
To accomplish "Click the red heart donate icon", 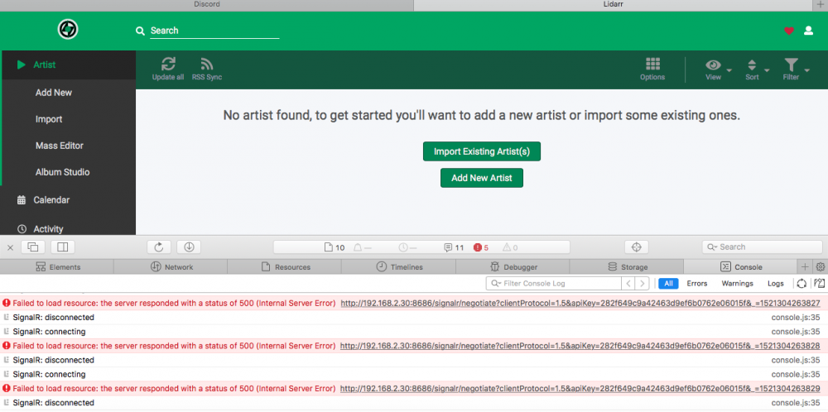I will [788, 31].
